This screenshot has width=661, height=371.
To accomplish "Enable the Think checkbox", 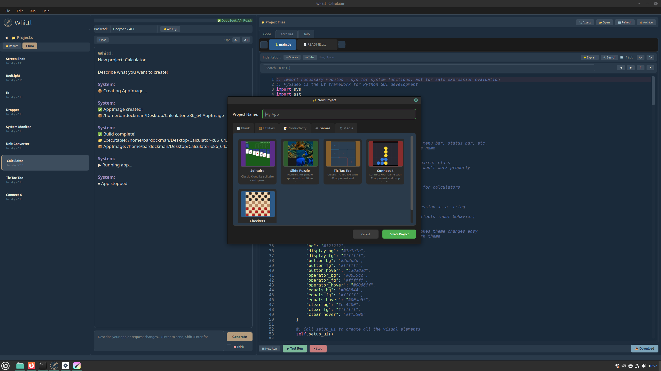I will coord(229,347).
